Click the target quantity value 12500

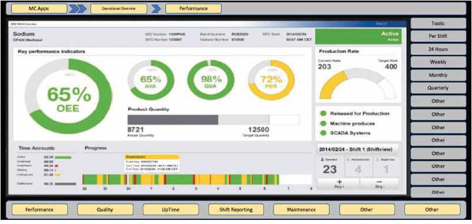pyautogui.click(x=258, y=130)
